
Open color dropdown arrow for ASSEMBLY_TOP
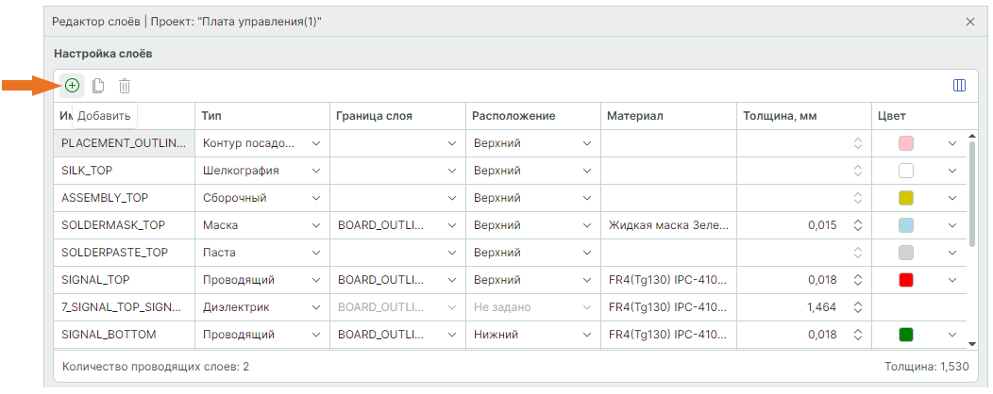coord(951,198)
